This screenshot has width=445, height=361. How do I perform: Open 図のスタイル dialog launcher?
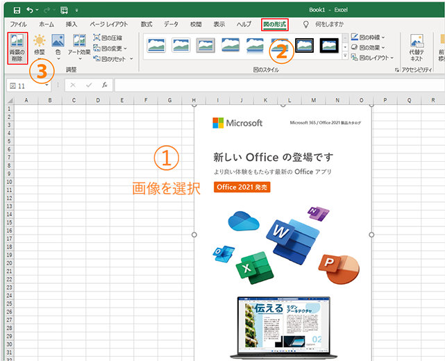click(397, 70)
